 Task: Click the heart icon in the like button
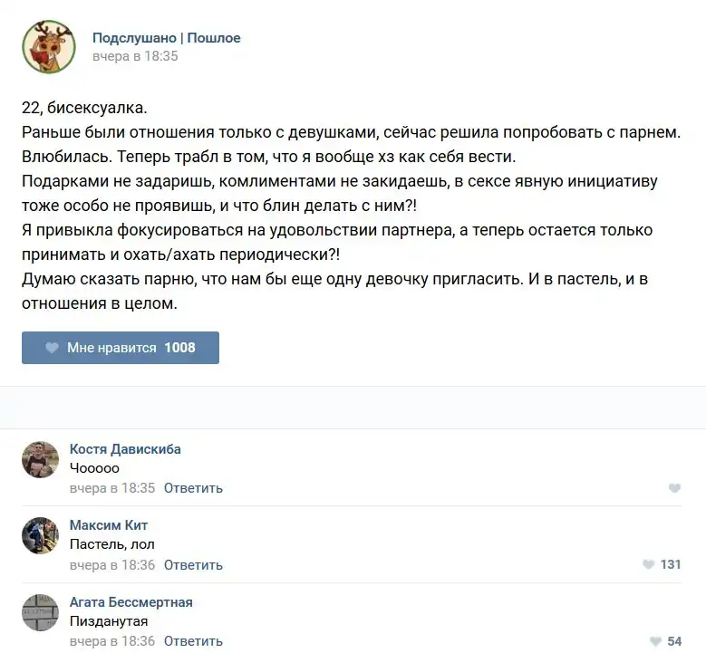pyautogui.click(x=52, y=348)
